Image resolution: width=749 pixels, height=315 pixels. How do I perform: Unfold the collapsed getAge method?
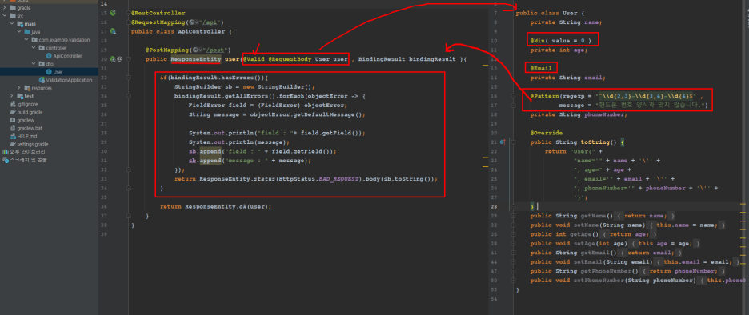click(x=513, y=234)
